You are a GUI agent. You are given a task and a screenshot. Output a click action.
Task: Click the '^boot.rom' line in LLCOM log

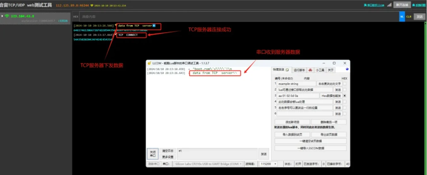212,69
